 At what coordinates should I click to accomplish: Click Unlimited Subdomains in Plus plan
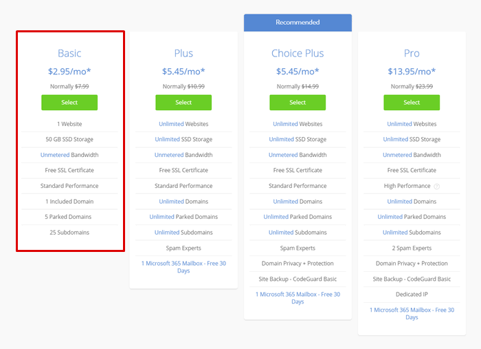(183, 232)
